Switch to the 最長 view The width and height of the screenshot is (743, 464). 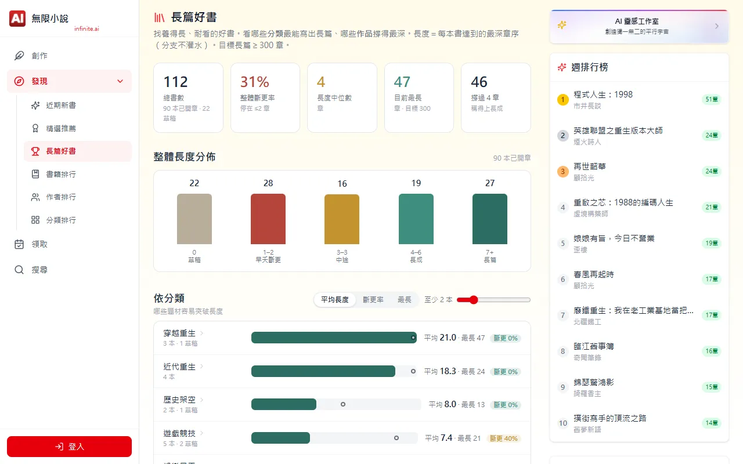click(x=405, y=300)
